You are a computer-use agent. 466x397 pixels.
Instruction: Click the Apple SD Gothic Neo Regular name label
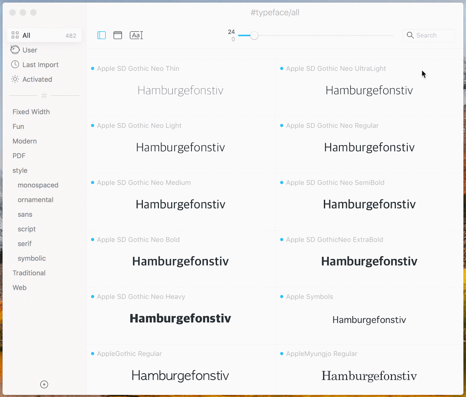pos(332,126)
